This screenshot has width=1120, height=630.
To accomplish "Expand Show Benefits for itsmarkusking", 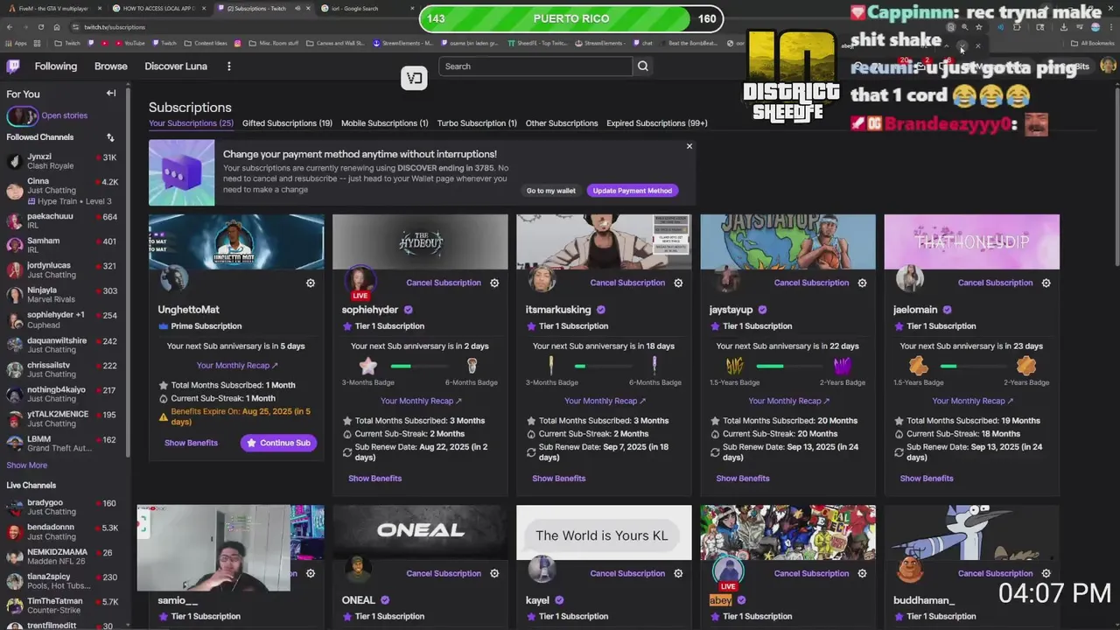I will pyautogui.click(x=558, y=479).
